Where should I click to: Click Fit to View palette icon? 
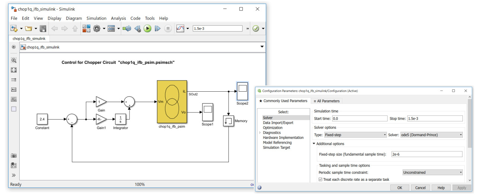[14, 70]
